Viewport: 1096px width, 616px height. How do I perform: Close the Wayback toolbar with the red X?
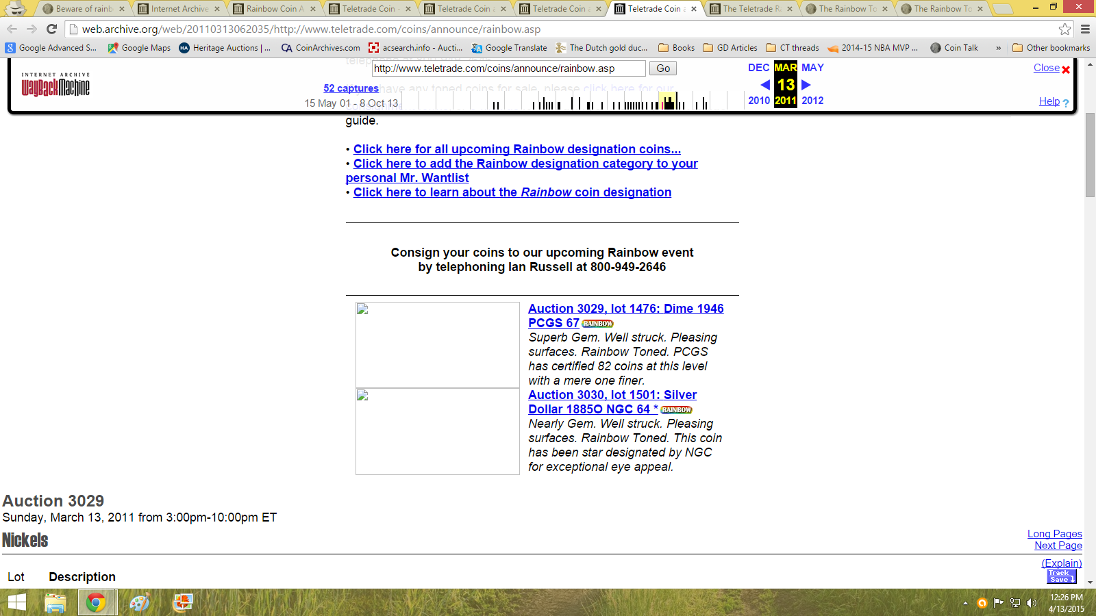coord(1066,69)
